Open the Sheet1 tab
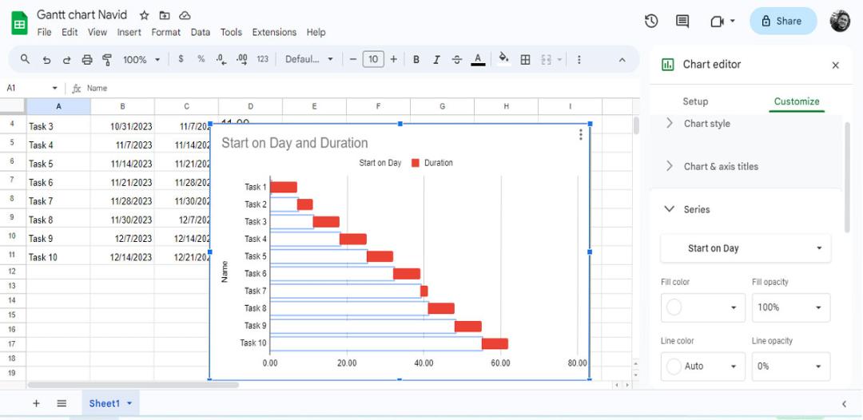This screenshot has width=863, height=420. pyautogui.click(x=110, y=403)
